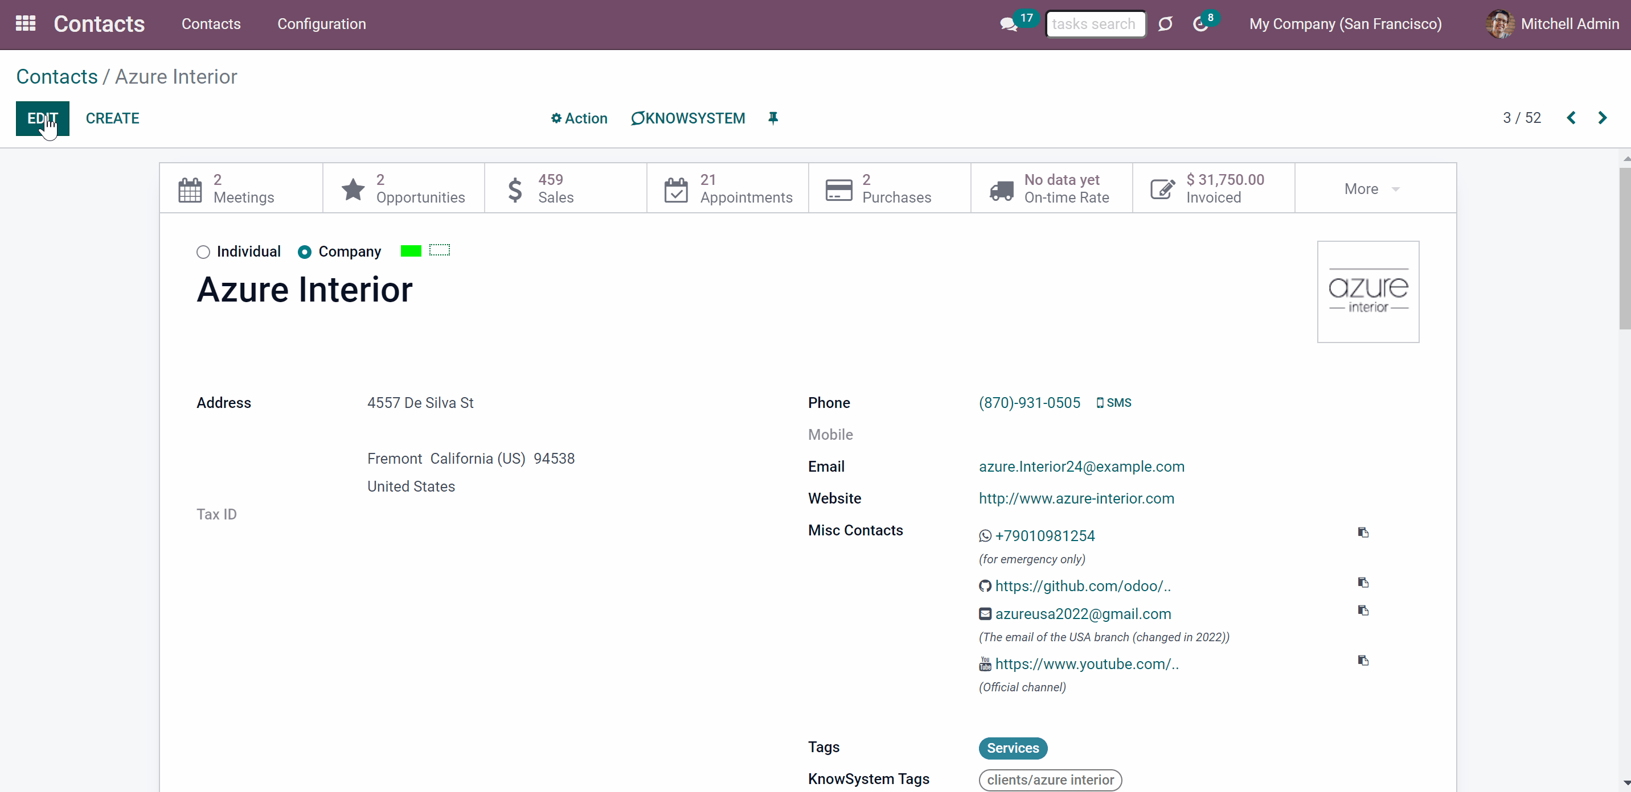Open website http://www.azure-interior.com
Viewport: 1631px width, 792px height.
point(1076,498)
